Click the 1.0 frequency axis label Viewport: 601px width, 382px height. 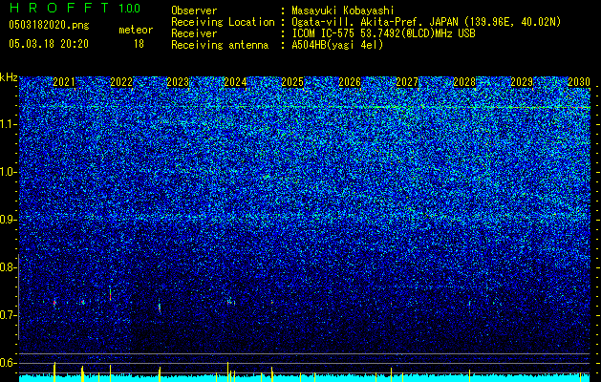(9, 172)
